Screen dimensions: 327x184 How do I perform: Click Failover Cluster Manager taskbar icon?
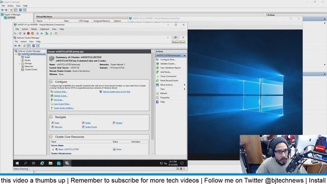[67, 163]
